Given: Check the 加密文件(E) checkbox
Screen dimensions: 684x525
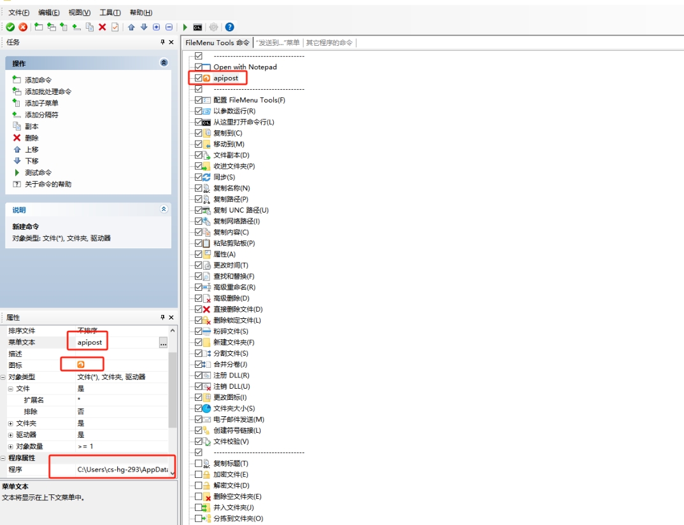Looking at the screenshot, I should (x=199, y=475).
